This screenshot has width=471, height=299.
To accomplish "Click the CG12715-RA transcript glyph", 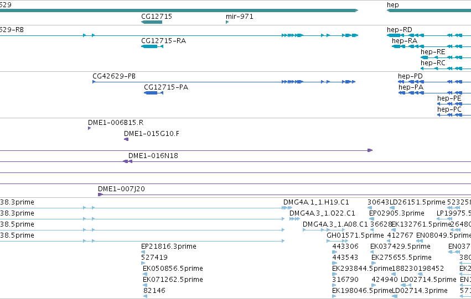I will click(152, 46).
